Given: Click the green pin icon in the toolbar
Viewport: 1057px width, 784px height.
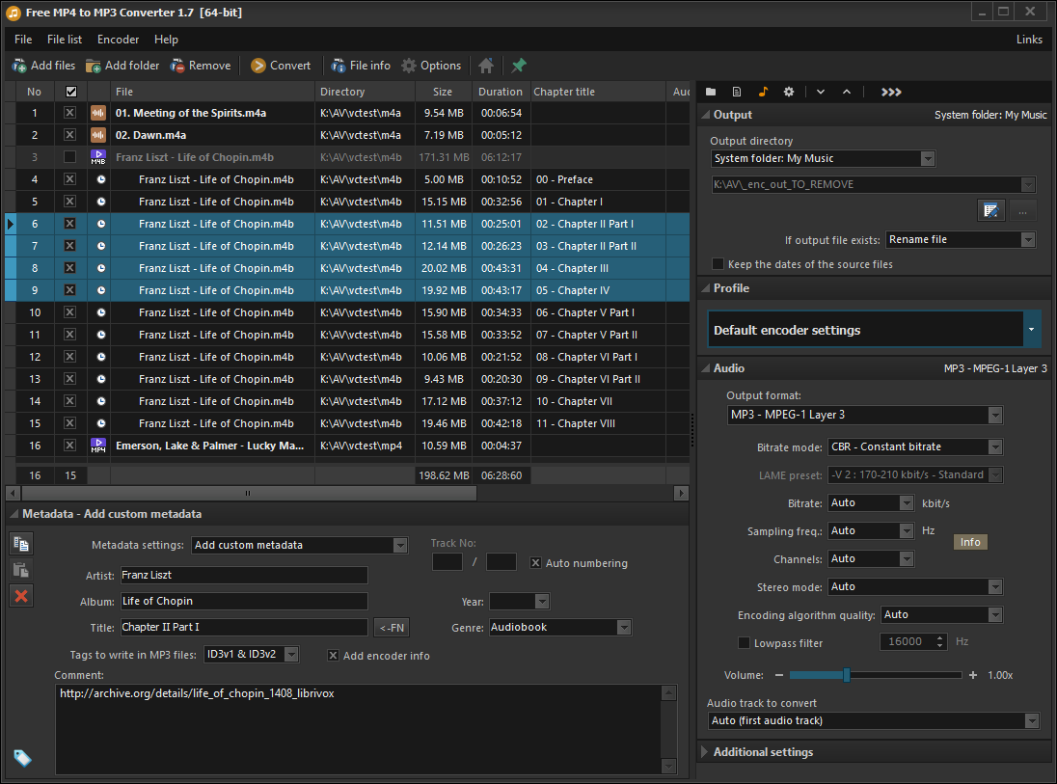Looking at the screenshot, I should coord(519,66).
